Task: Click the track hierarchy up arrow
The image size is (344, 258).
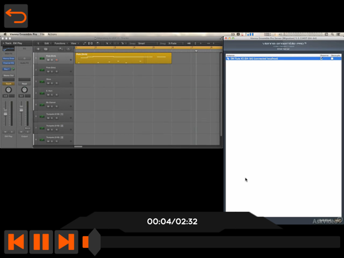Action: pos(38,44)
